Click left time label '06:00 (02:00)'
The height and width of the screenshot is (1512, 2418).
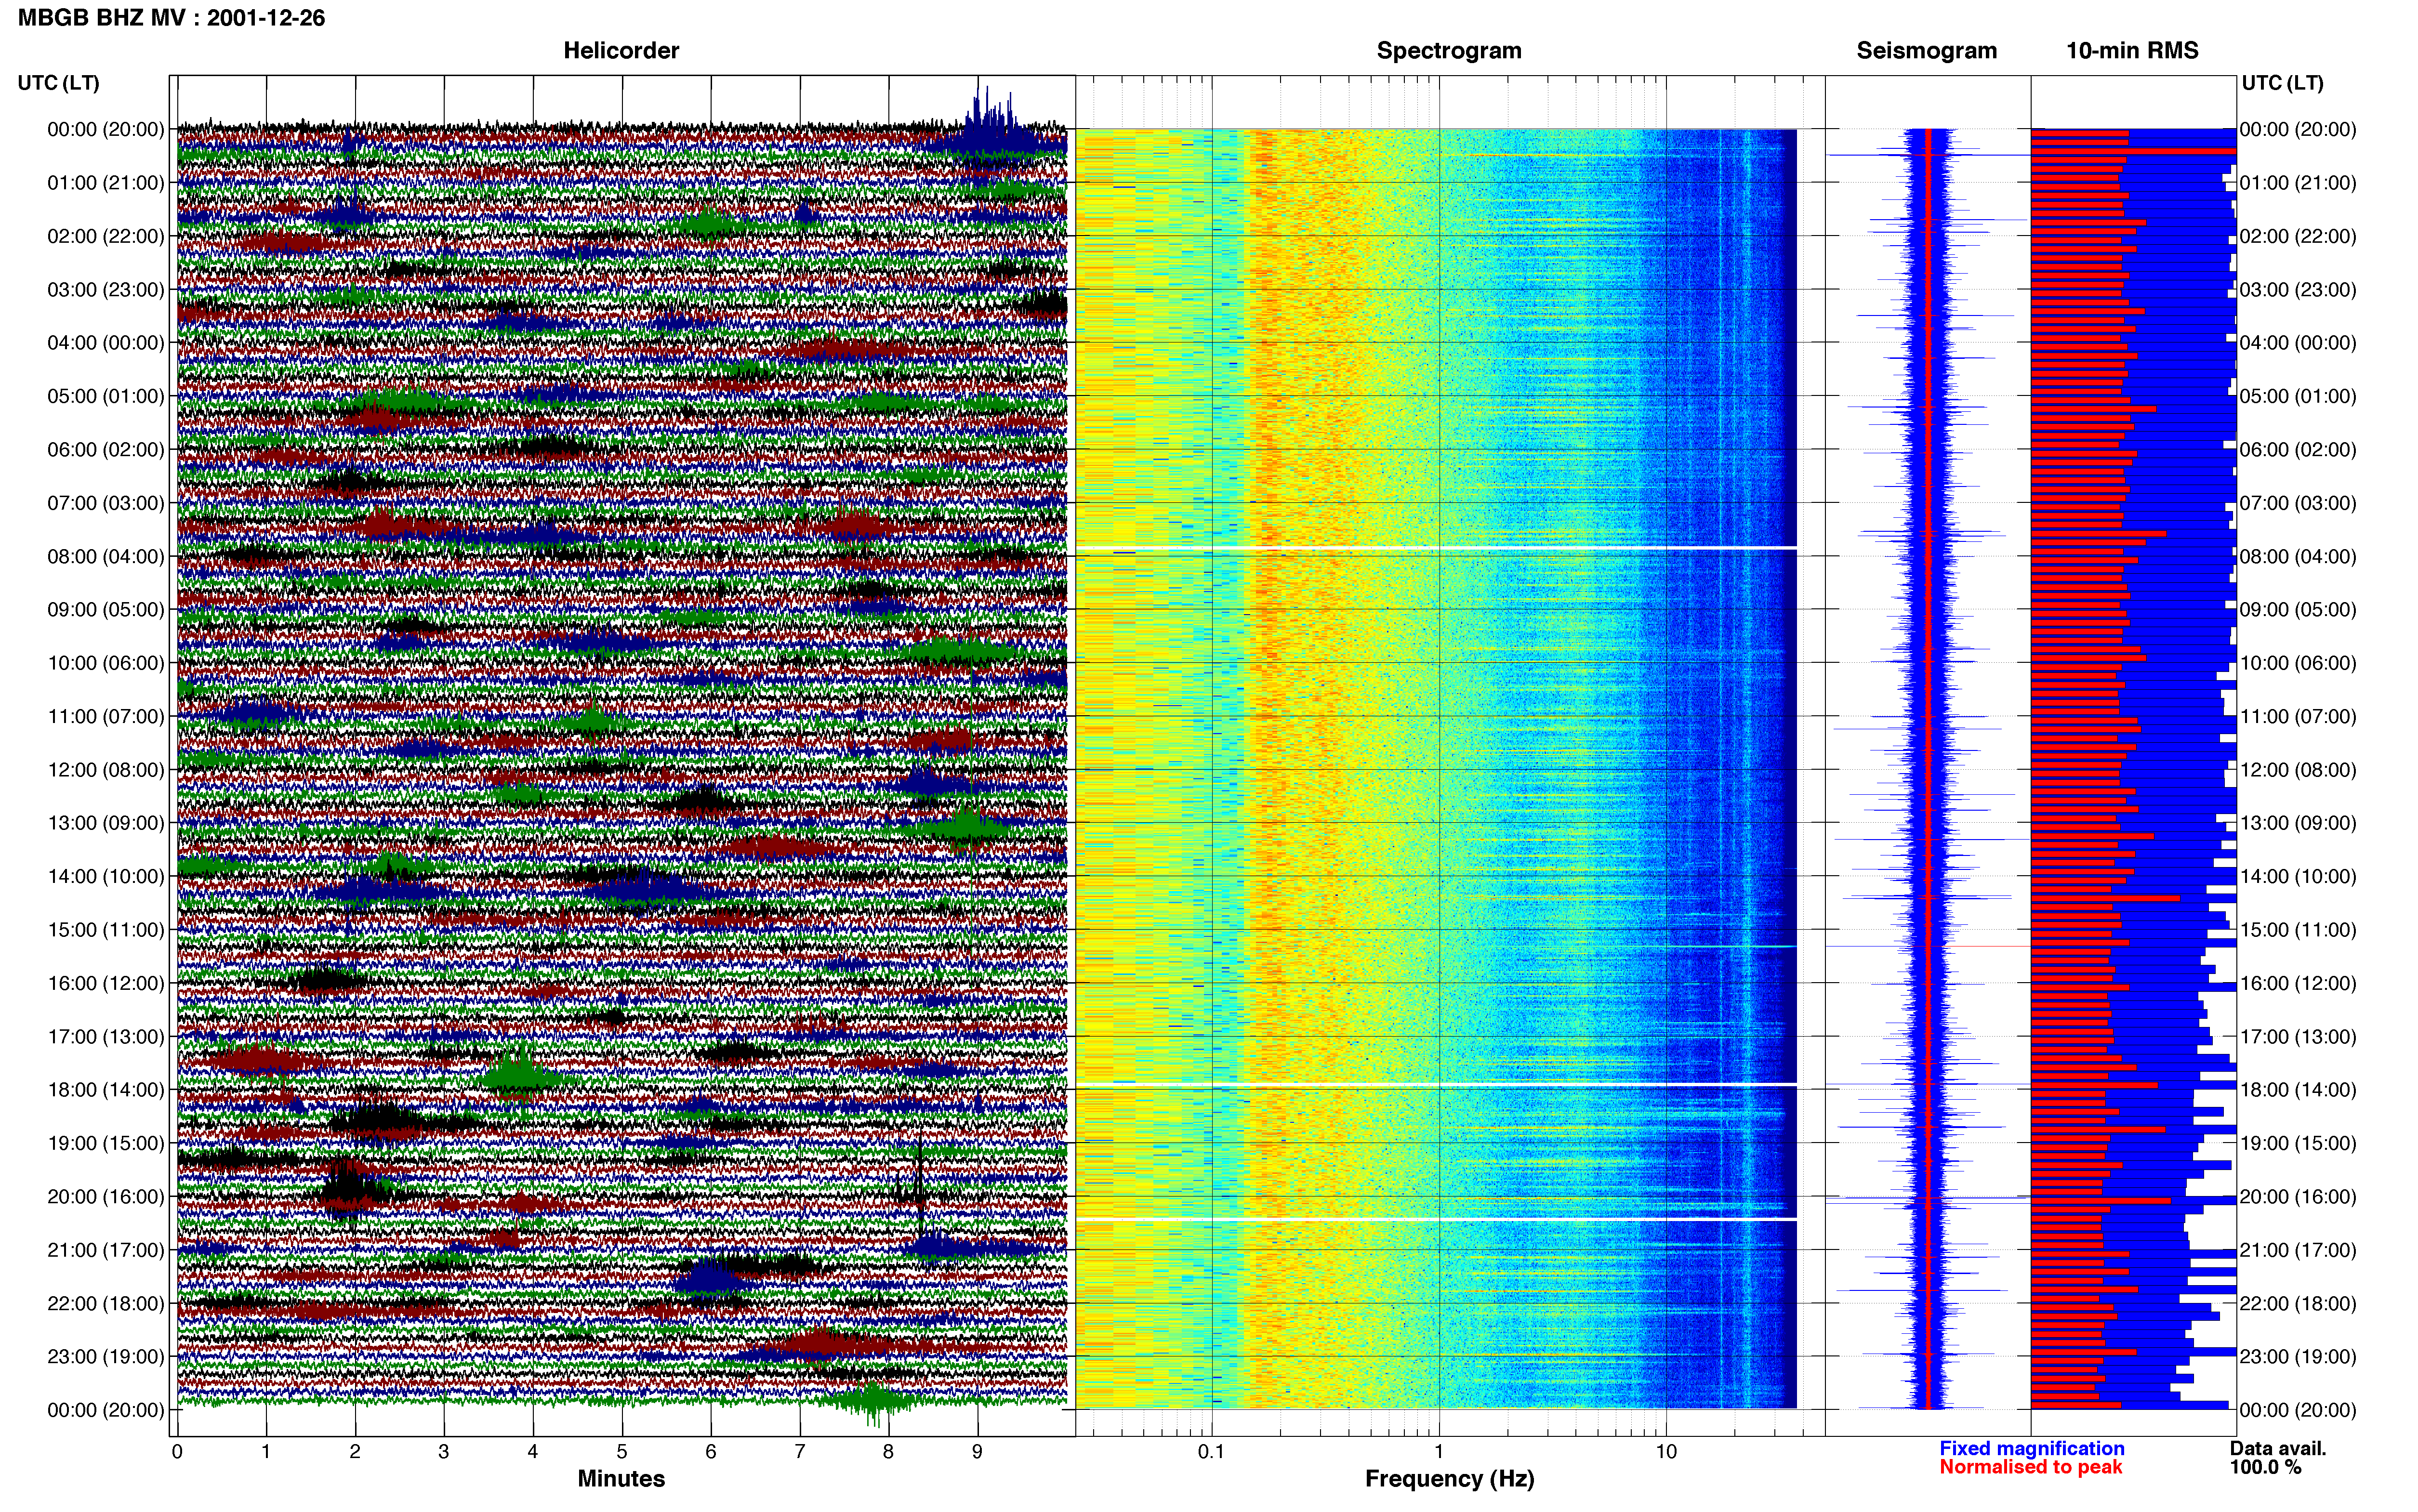coord(105,450)
